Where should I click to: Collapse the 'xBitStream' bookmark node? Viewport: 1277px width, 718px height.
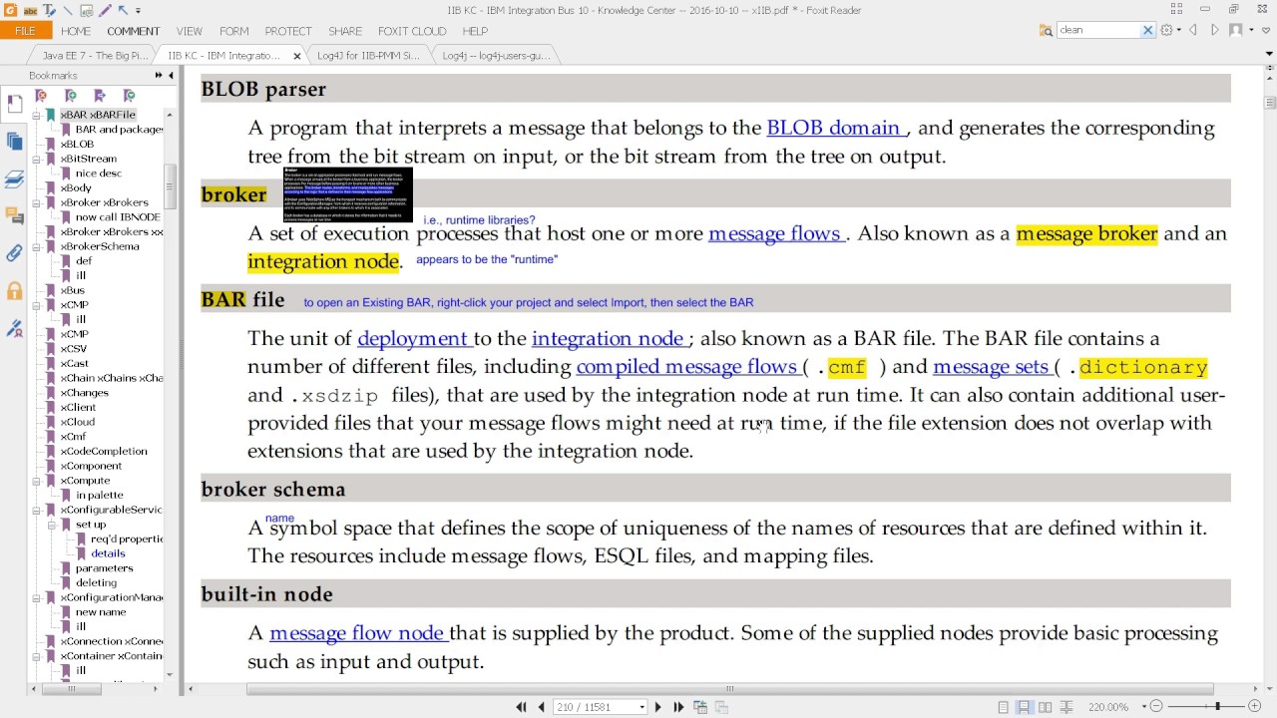click(x=38, y=159)
